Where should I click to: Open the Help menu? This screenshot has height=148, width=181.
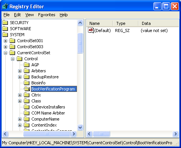63,15
